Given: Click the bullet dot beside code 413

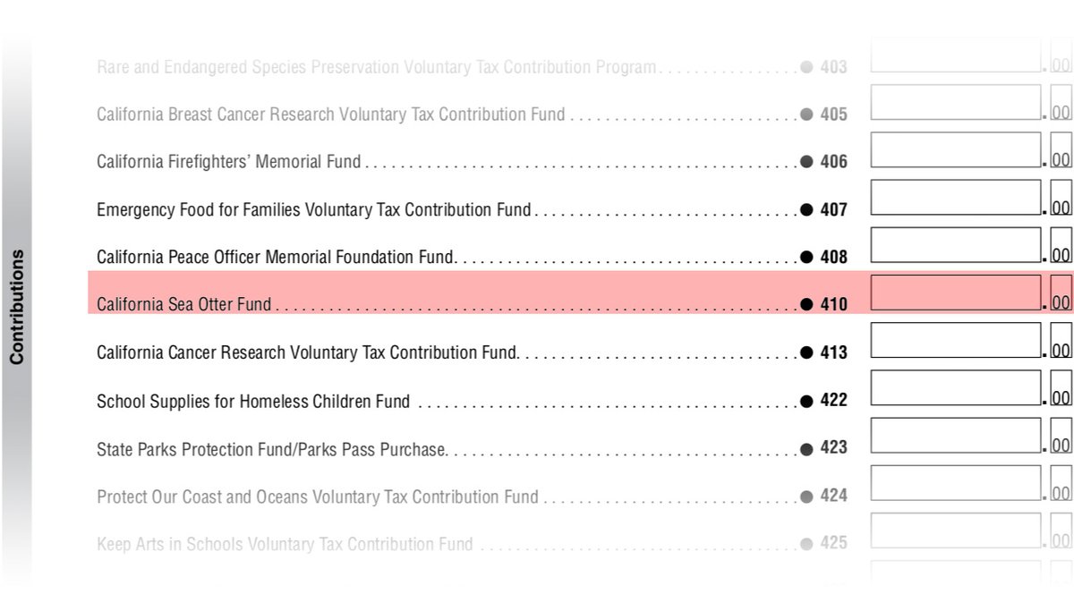Looking at the screenshot, I should (x=806, y=352).
